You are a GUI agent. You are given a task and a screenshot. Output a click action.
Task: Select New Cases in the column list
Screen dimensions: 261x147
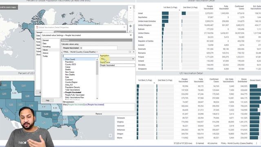click(70, 72)
